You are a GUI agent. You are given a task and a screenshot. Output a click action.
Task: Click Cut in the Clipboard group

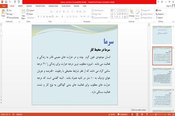coord(9,10)
